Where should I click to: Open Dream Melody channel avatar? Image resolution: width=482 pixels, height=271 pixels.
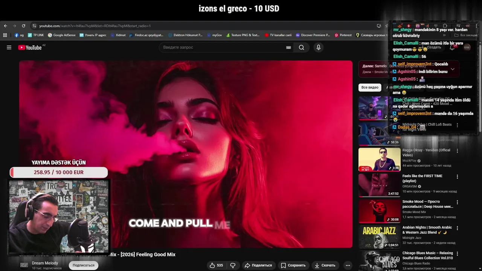24,265
